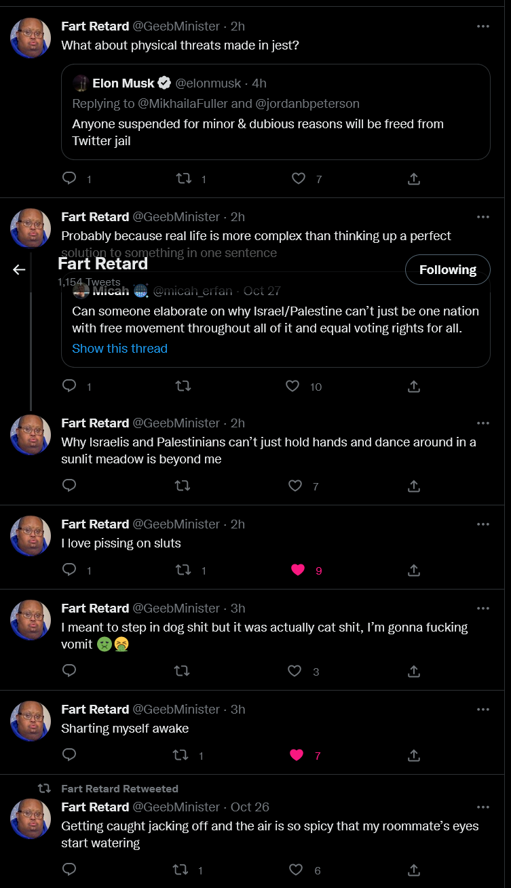This screenshot has height=888, width=511.
Task: Open more options on the "sunlit meadow" tweet
Action: [x=483, y=423]
